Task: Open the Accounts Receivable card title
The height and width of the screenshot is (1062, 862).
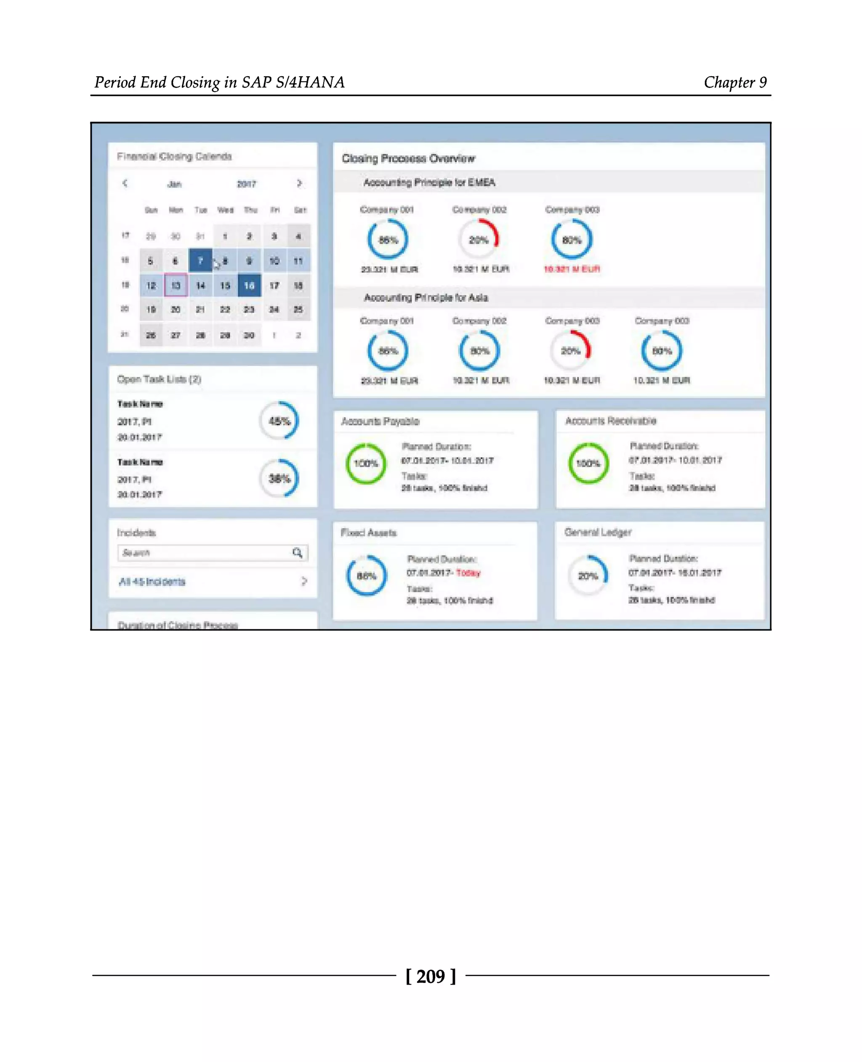Action: pyautogui.click(x=611, y=420)
